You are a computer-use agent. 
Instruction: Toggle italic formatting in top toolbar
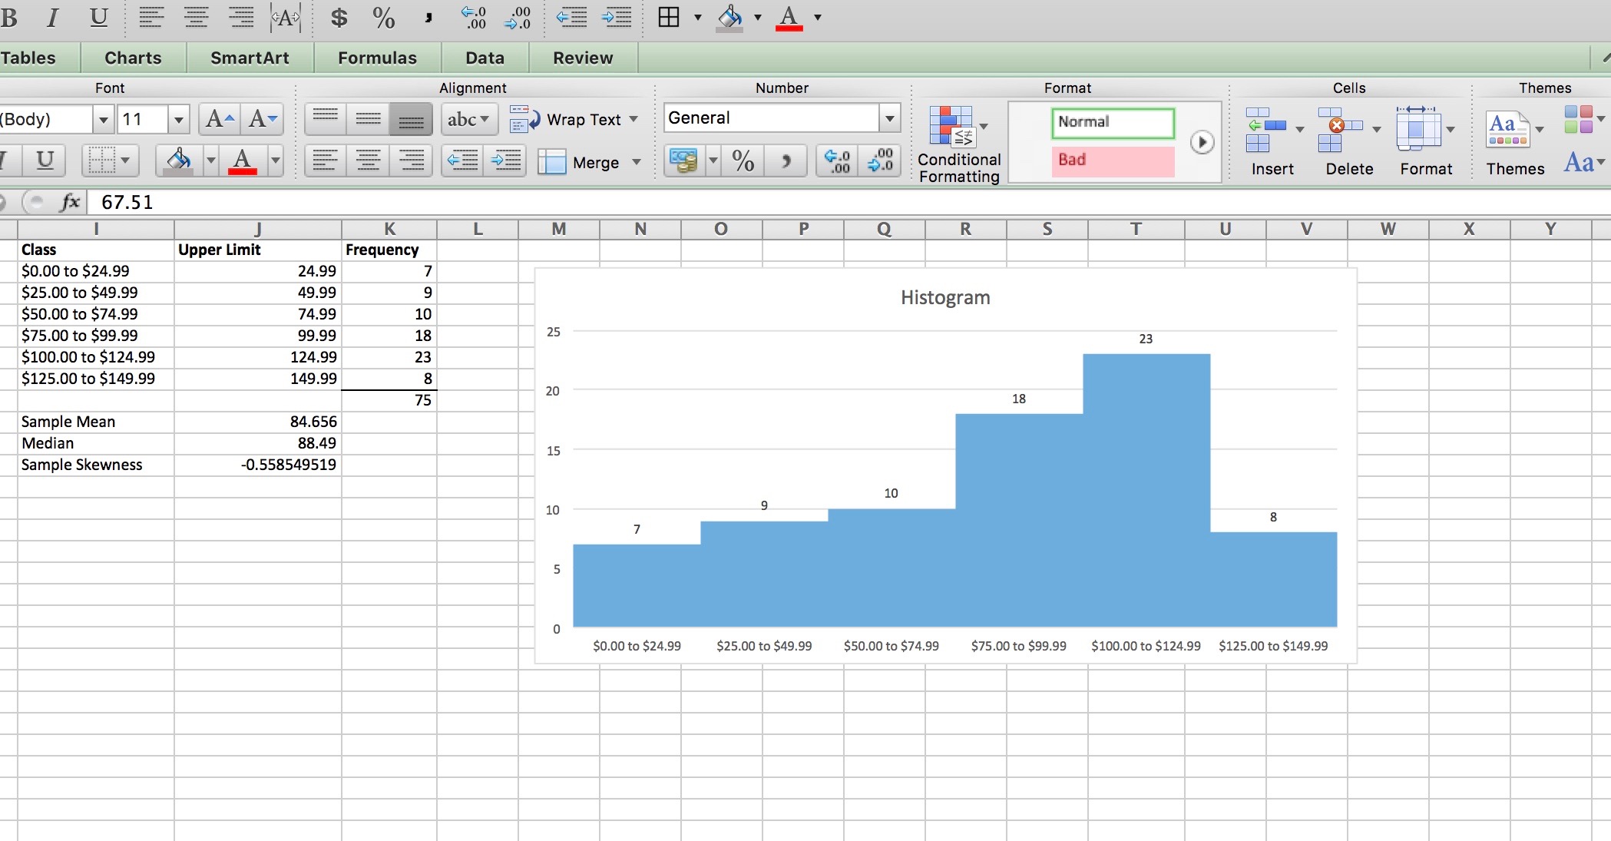tap(52, 17)
